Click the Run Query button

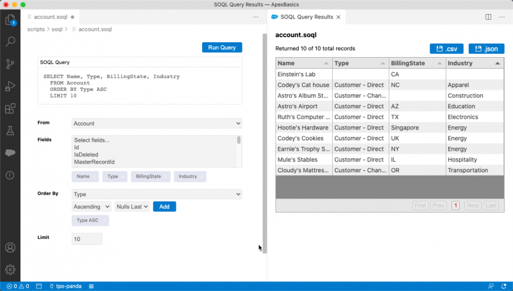[222, 47]
